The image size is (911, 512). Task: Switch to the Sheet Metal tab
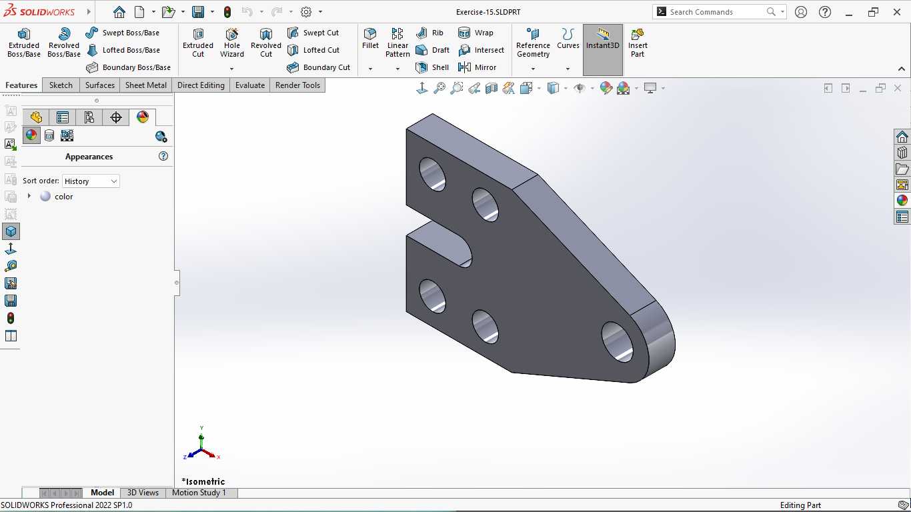point(146,85)
